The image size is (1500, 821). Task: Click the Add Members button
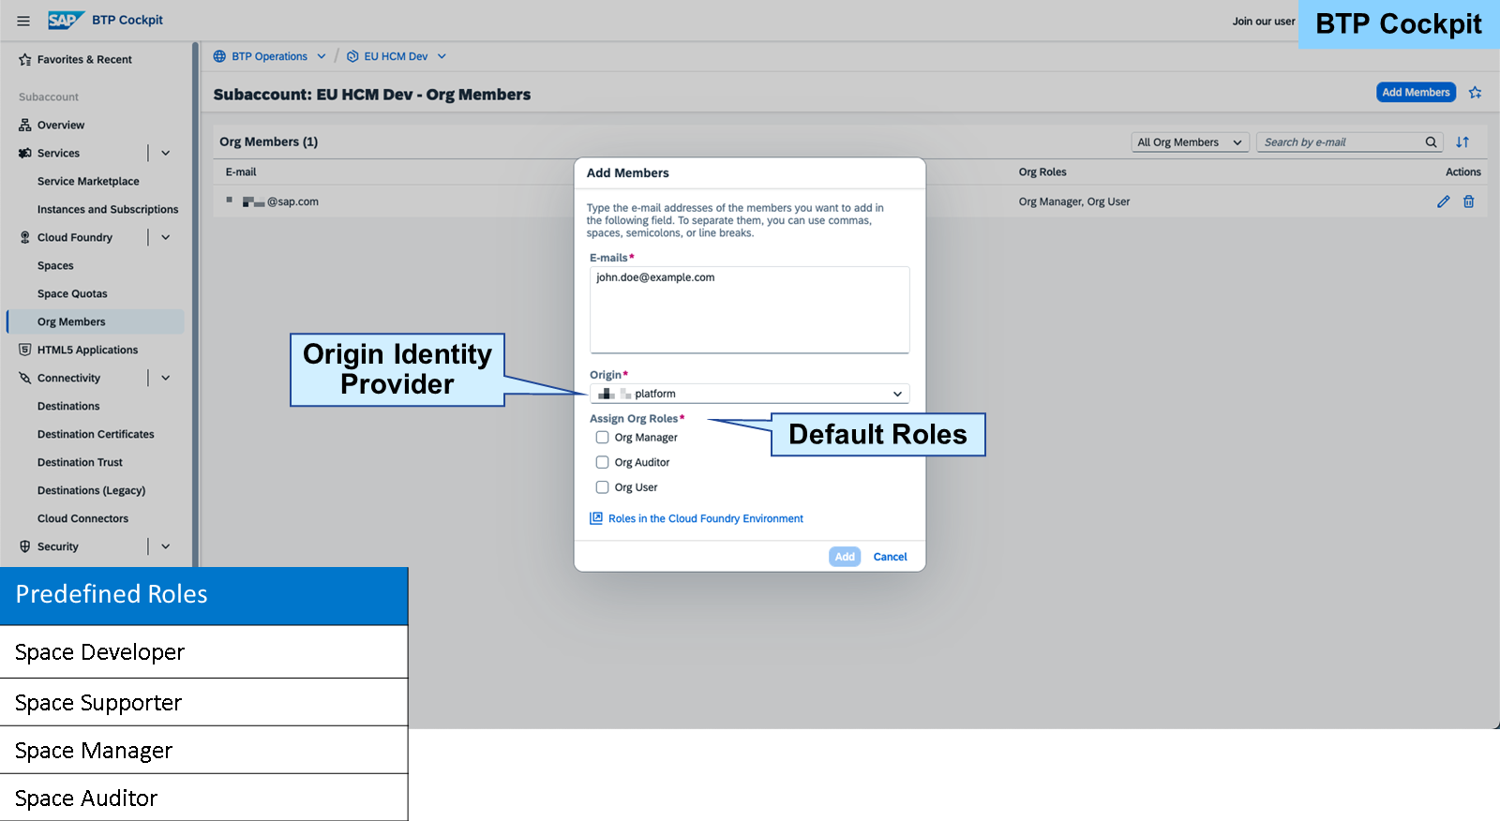1416,92
